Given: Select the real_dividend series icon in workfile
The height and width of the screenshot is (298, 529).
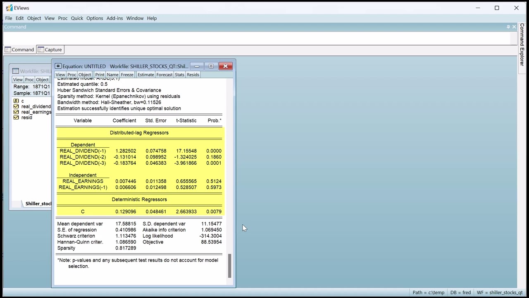Looking at the screenshot, I should pos(16,106).
